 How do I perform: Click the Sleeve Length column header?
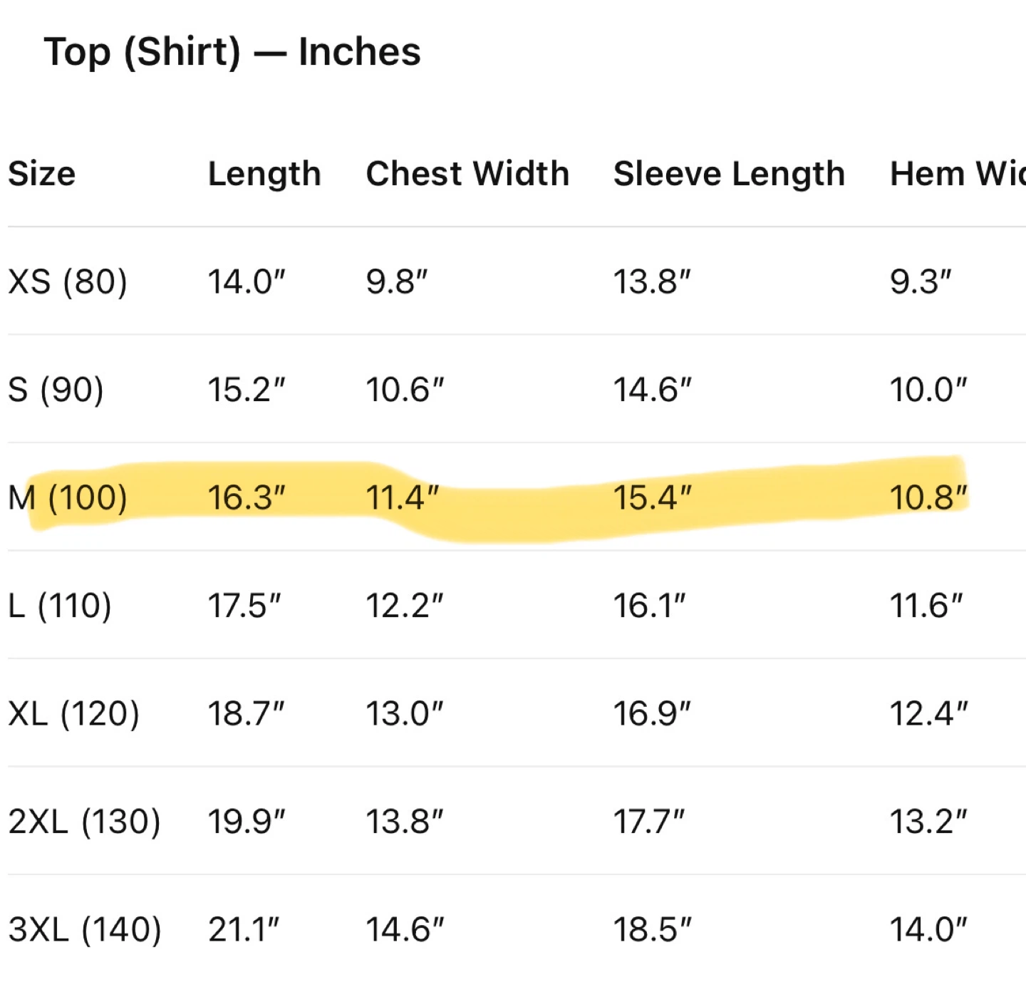coord(730,175)
